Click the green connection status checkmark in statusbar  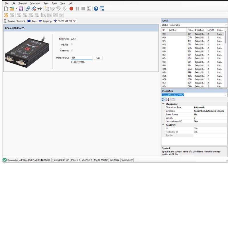click(4, 160)
